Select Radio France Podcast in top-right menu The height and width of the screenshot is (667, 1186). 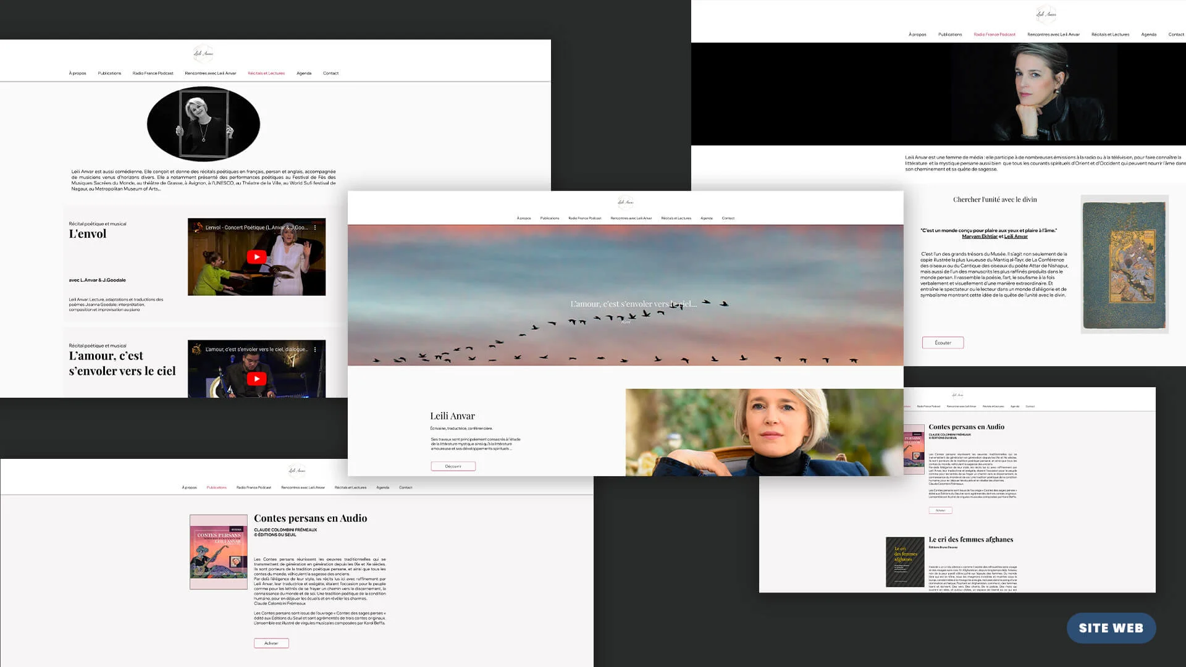994,35
